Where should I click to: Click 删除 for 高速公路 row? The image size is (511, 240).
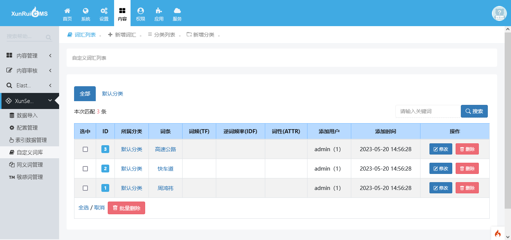[x=467, y=149]
